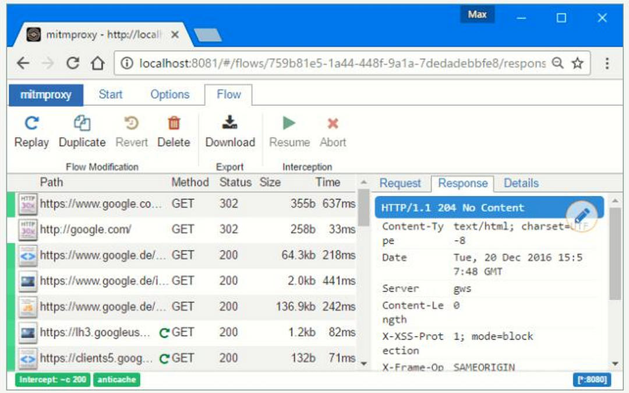Switch to the Options tab
This screenshot has width=629, height=393.
[169, 95]
